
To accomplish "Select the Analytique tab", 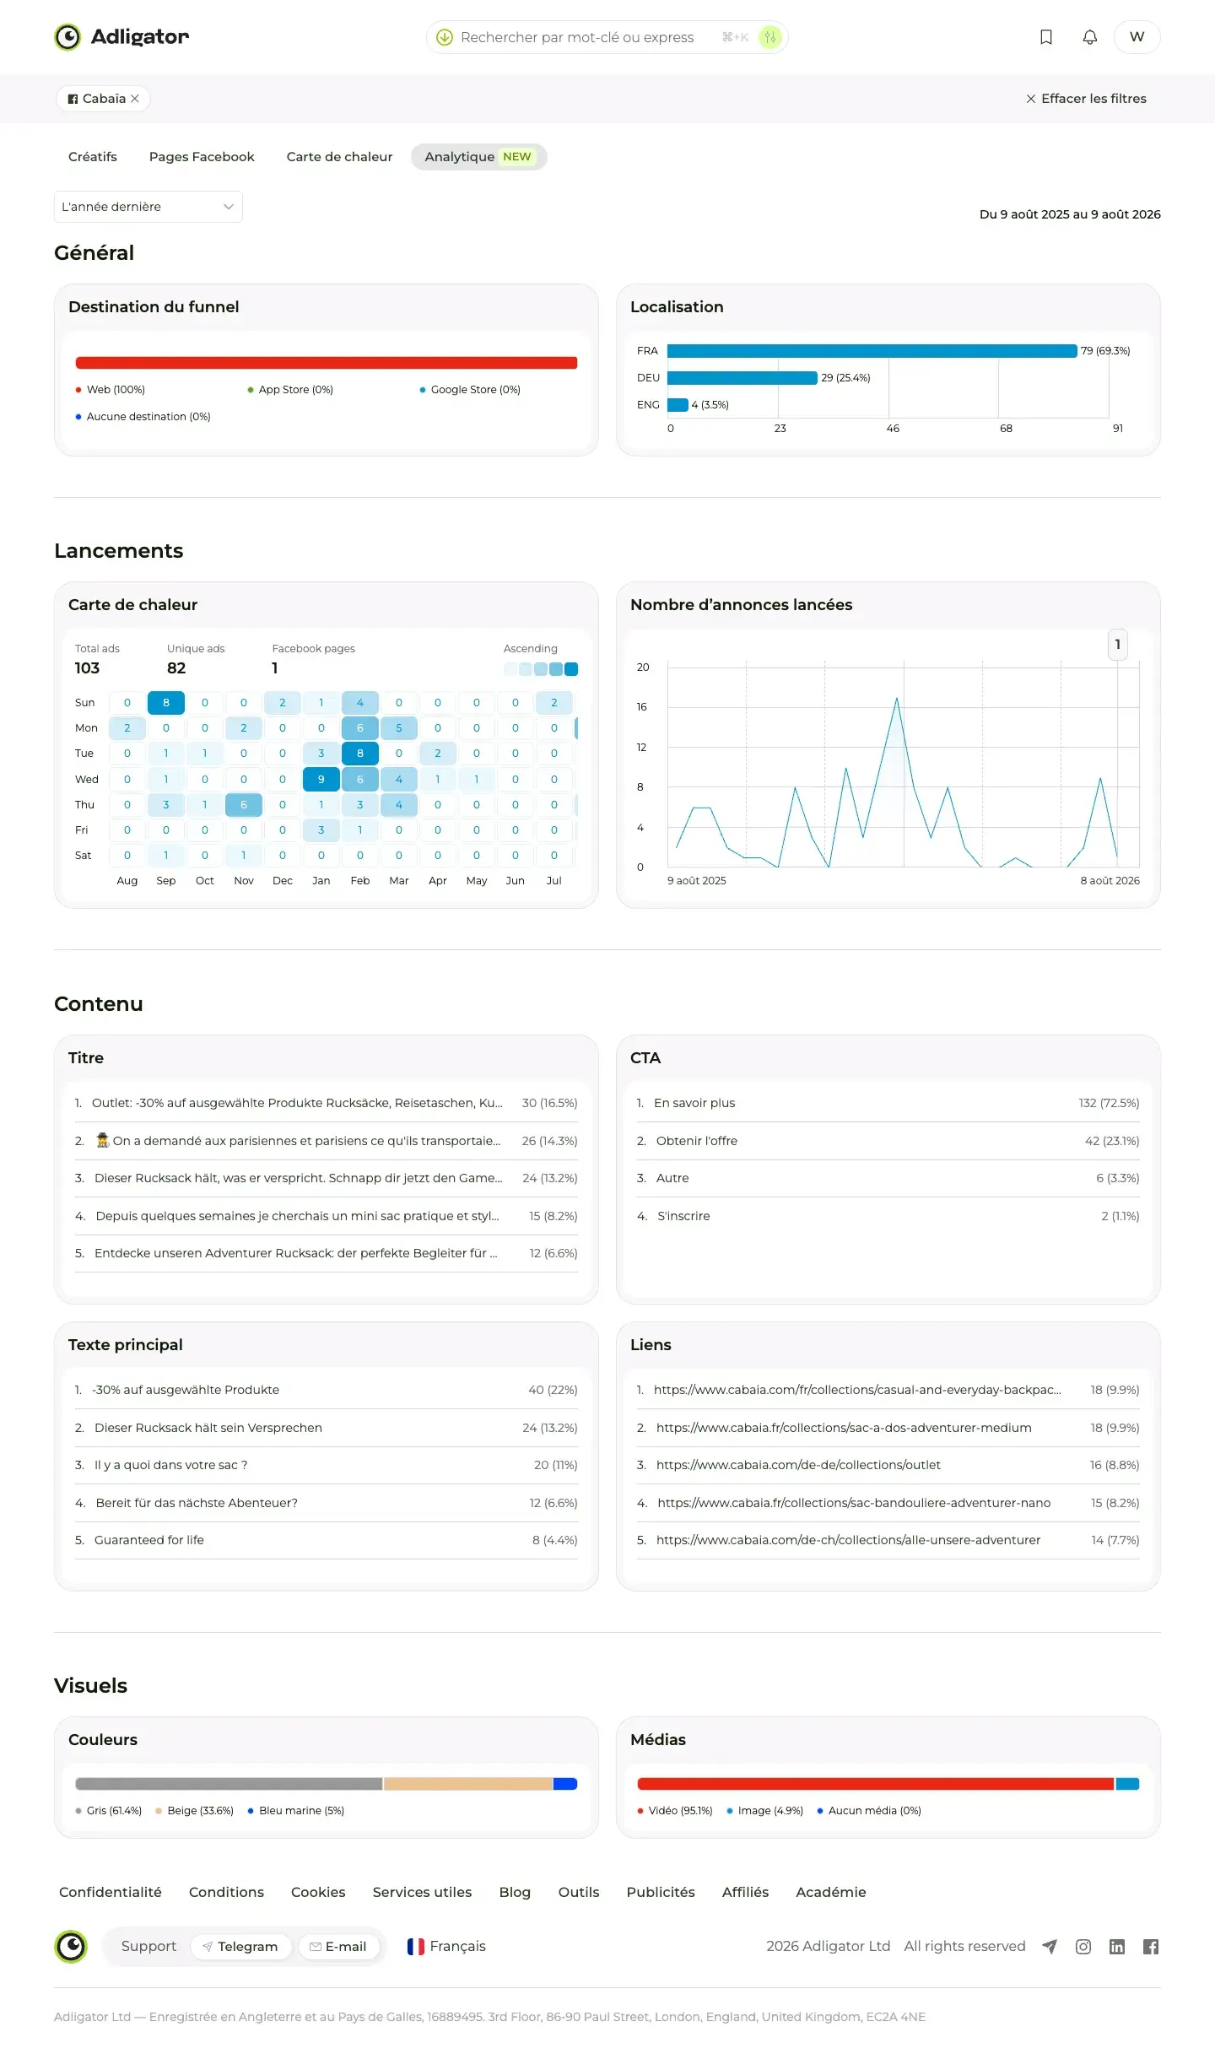I will click(x=478, y=157).
